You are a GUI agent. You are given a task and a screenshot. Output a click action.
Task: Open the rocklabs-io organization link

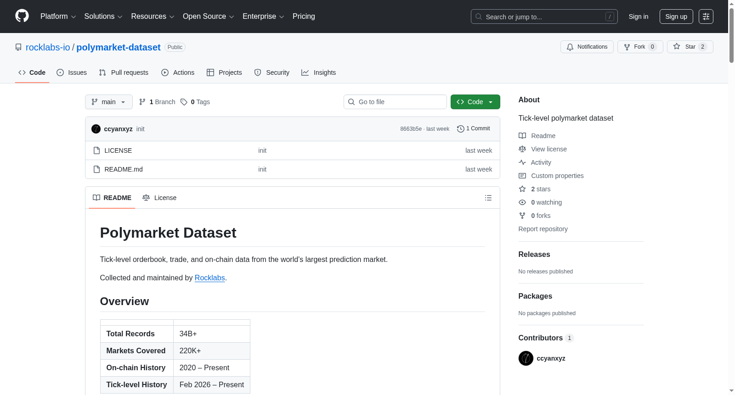[x=48, y=47]
